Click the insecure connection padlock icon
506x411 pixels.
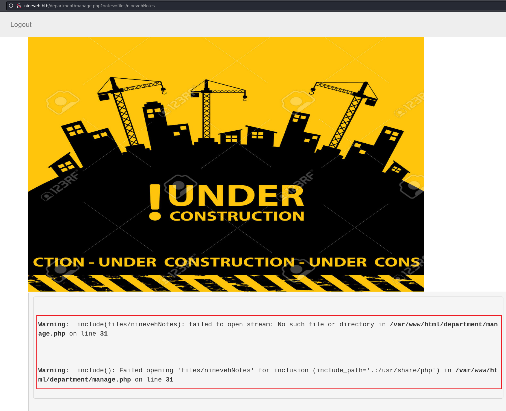click(19, 6)
